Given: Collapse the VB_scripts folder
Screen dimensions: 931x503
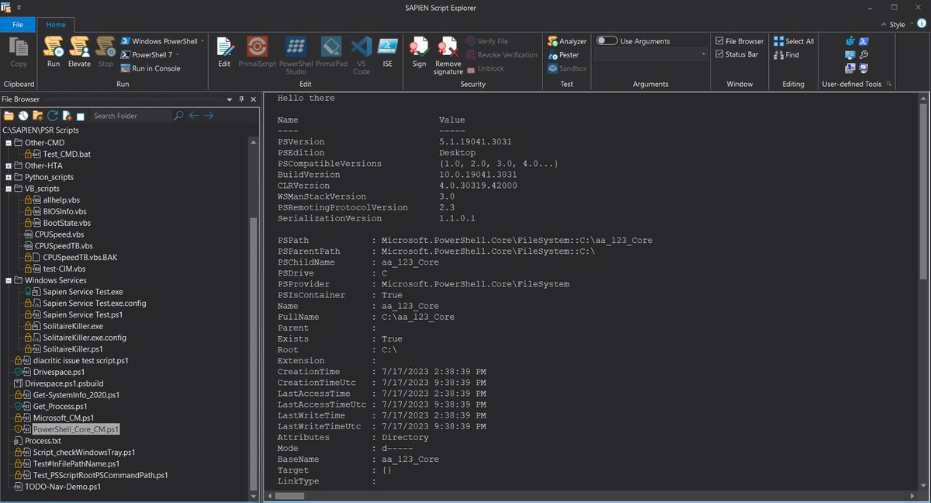Looking at the screenshot, I should pyautogui.click(x=9, y=189).
